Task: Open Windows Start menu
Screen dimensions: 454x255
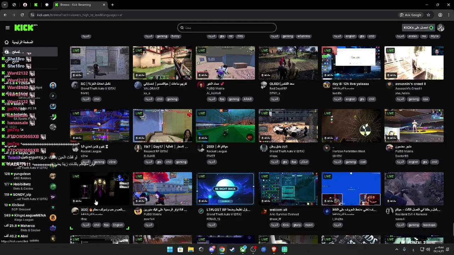Action: [170, 249]
